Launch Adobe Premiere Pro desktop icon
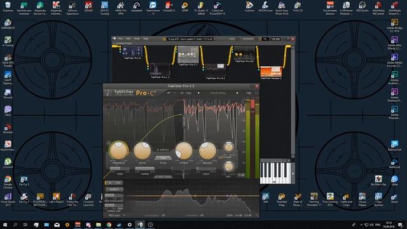407x229 pixels. pos(394,95)
